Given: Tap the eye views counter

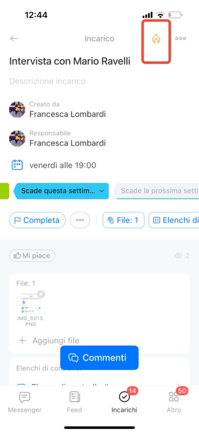Looking at the screenshot, I should point(182,256).
